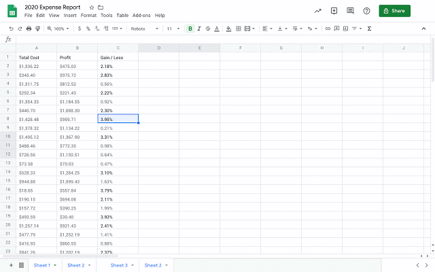Open the File menu
This screenshot has height=272, width=435.
coord(29,15)
